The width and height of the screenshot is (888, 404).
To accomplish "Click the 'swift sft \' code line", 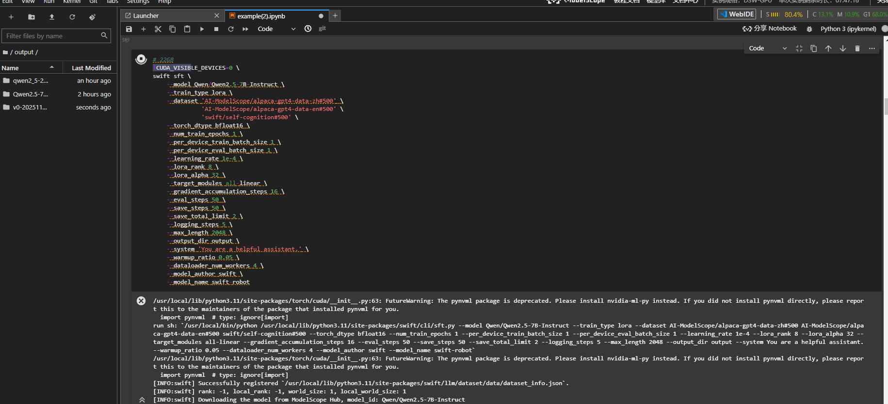I will click(172, 76).
